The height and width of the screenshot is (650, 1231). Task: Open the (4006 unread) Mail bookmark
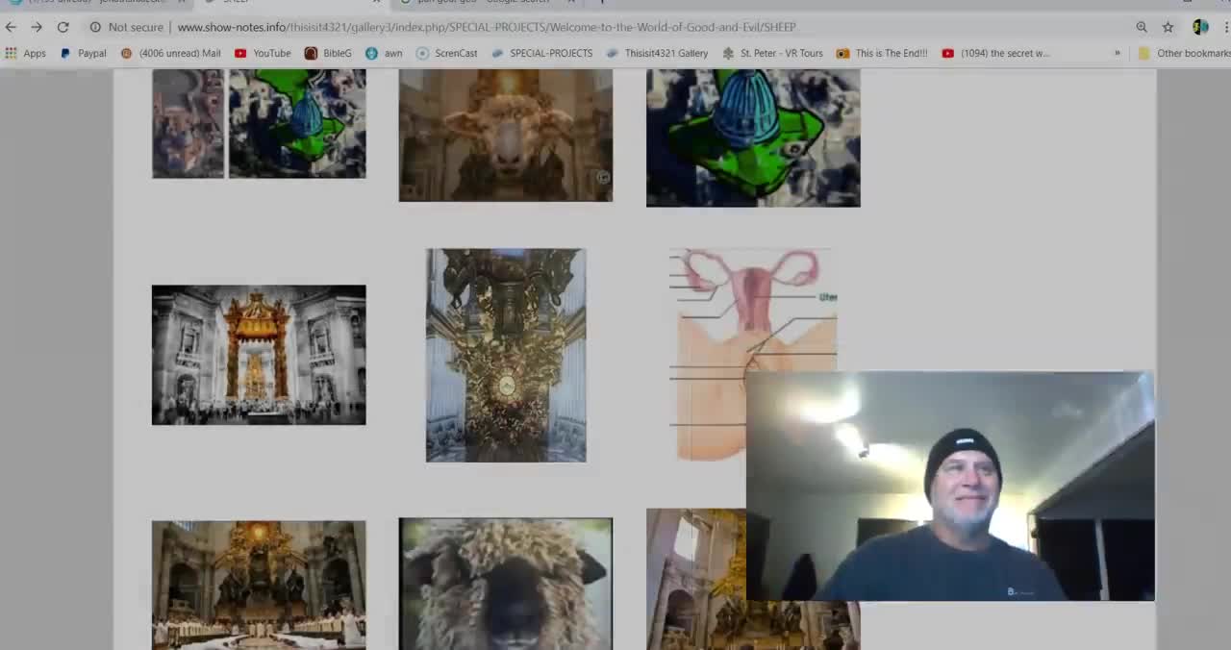171,53
